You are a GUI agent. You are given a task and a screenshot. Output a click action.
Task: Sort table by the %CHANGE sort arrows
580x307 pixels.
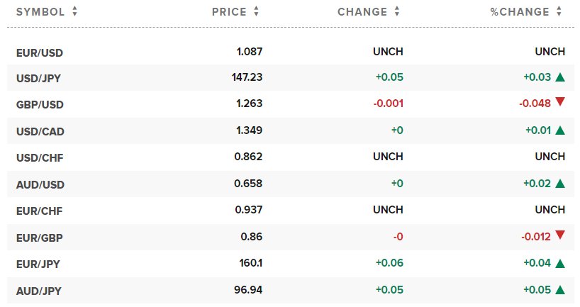coord(559,12)
